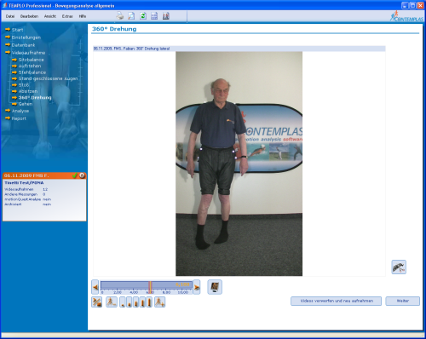Click the Andere Messungen row
The width and height of the screenshot is (426, 339).
pos(25,194)
